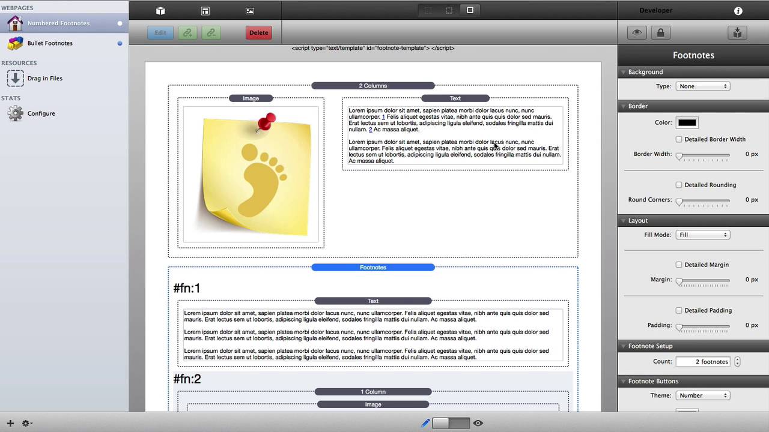Flip the edit/preview toggle switch
Viewport: 769px width, 432px height.
tap(451, 423)
